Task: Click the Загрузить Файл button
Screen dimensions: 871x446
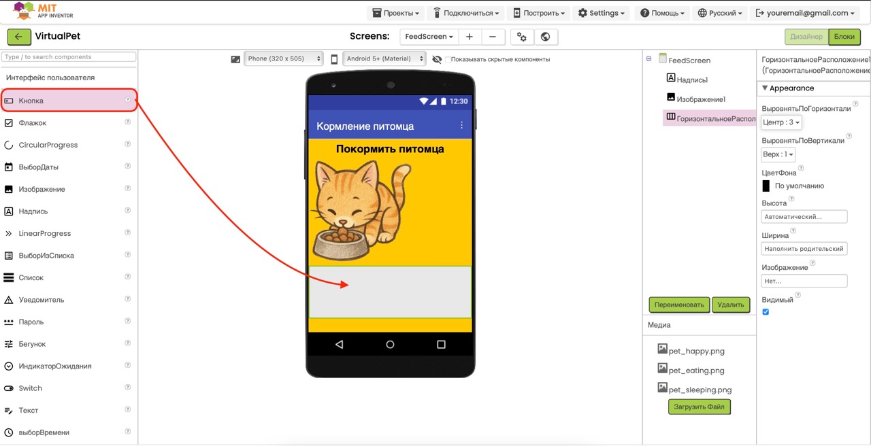Action: (x=699, y=407)
